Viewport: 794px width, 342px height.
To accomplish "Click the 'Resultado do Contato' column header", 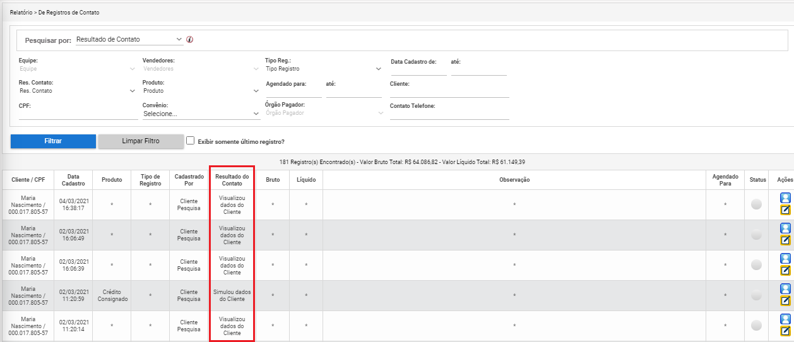I will [x=232, y=180].
